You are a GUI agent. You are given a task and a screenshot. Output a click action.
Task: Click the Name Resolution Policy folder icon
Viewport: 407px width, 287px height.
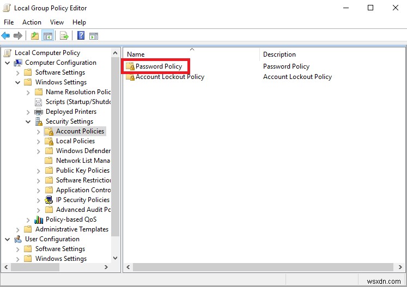39,92
